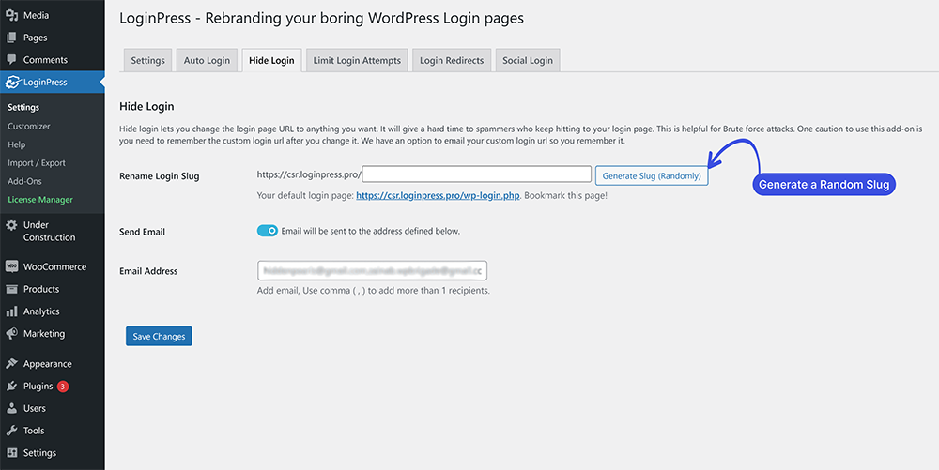Open the Auto Login tab
939x470 pixels.
pos(207,60)
